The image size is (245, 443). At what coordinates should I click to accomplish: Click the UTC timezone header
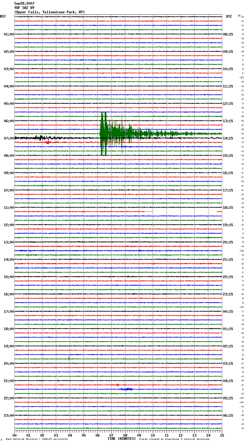[229, 16]
